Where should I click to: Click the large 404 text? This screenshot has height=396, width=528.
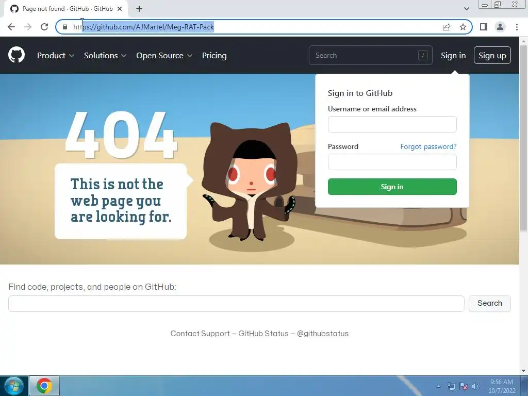pyautogui.click(x=121, y=135)
